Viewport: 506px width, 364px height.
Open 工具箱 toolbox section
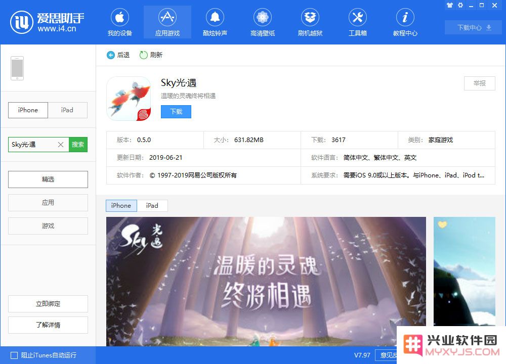358,22
